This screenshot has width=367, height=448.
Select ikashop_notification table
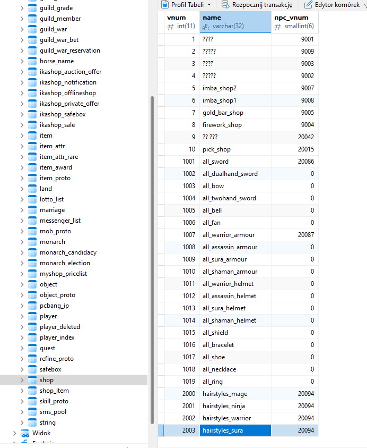click(x=68, y=82)
